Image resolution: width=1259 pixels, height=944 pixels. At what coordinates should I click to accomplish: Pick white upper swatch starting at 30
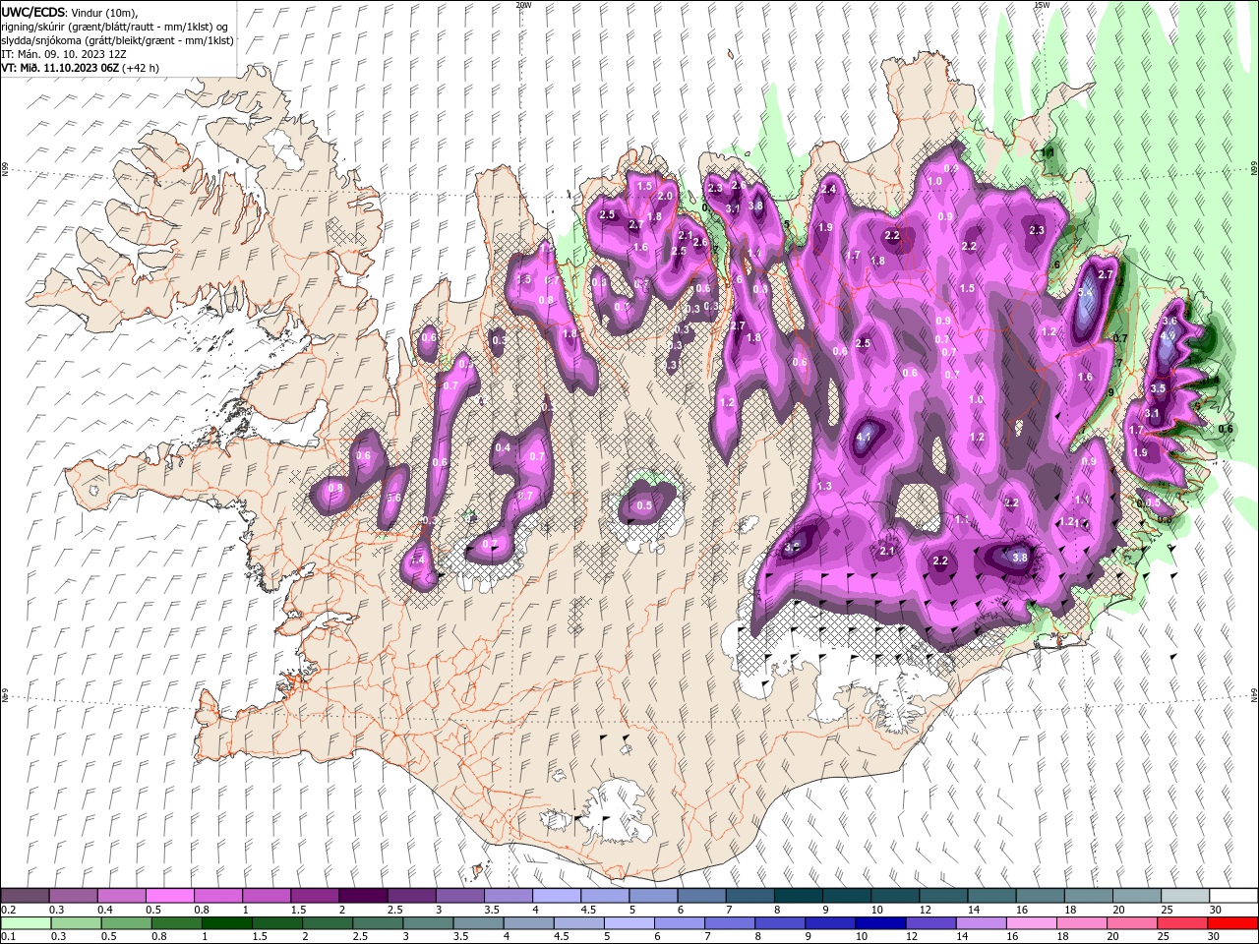coord(1232,896)
